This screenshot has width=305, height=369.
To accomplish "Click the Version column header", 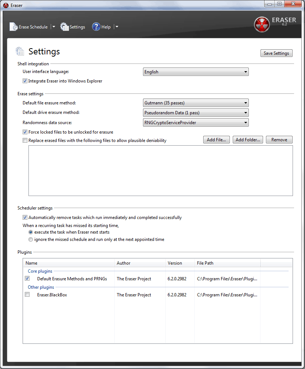I will (180, 263).
